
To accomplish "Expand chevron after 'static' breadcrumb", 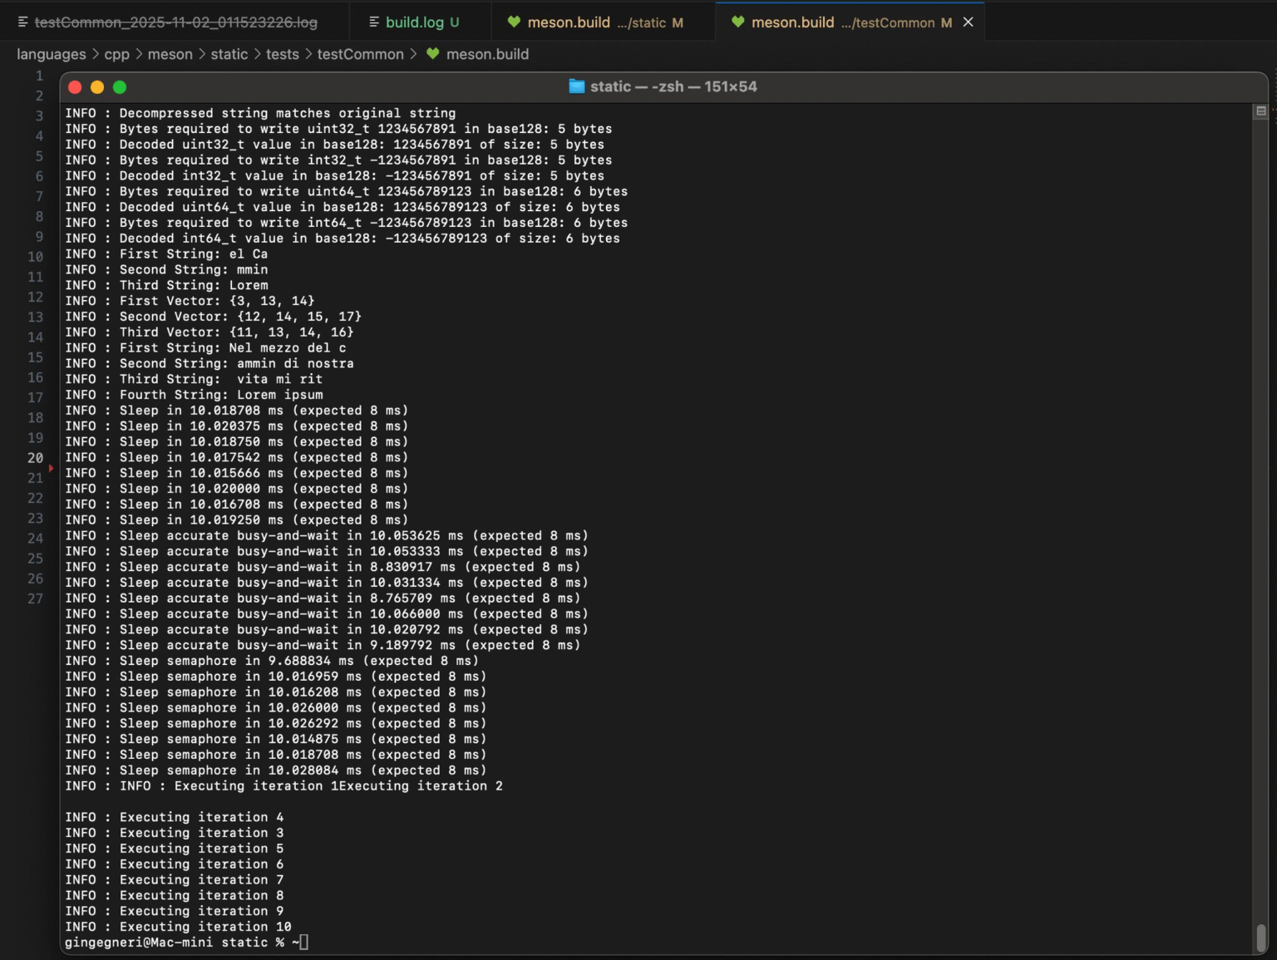I will point(258,54).
